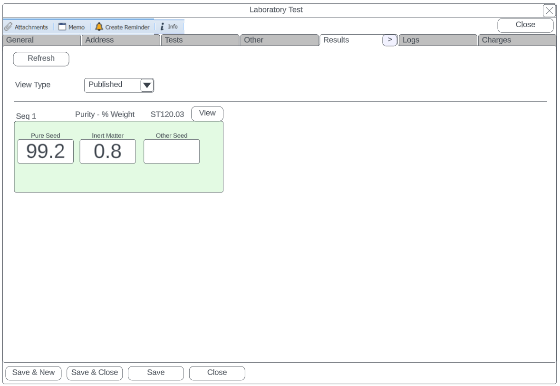Image resolution: width=560 pixels, height=386 pixels.
Task: Open the Logs tab
Action: (437, 40)
